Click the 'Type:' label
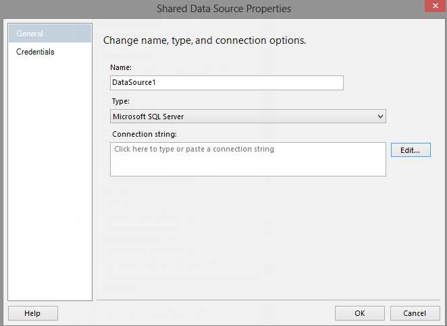Screen dimensions: 447x326 click(x=120, y=101)
